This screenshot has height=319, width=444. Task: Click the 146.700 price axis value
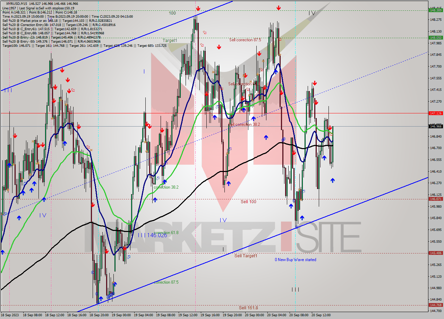436,148
